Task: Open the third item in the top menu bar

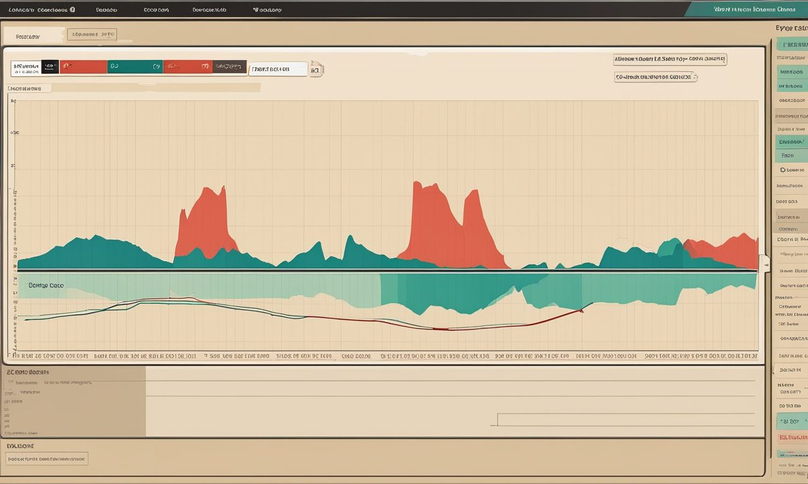Action: click(x=156, y=10)
